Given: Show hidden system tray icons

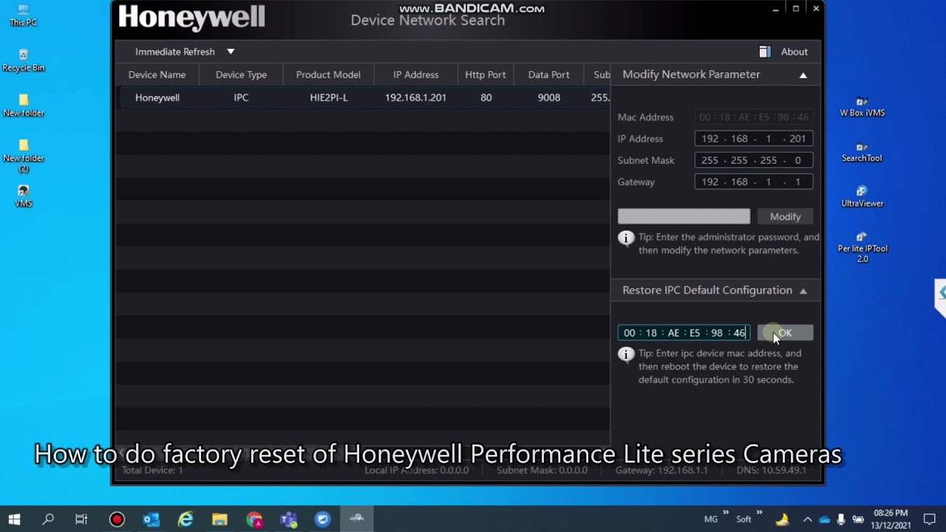Looking at the screenshot, I should (x=807, y=519).
